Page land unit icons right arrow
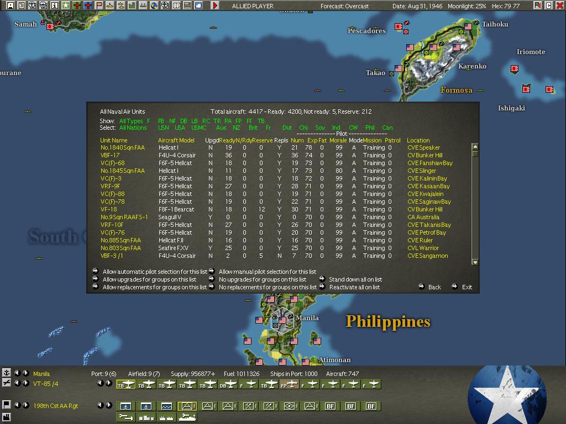Screen dimensions: 566x424 (109, 405)
